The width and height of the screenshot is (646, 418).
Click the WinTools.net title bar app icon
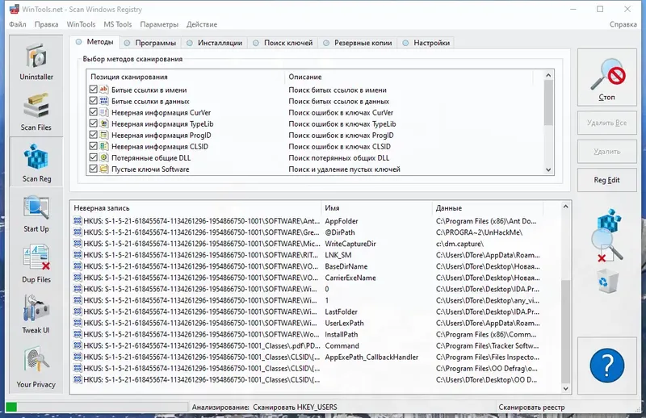(14, 9)
